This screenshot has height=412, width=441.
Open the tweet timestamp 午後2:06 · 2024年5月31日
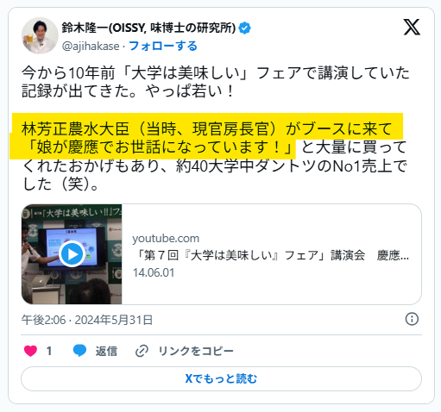[87, 320]
